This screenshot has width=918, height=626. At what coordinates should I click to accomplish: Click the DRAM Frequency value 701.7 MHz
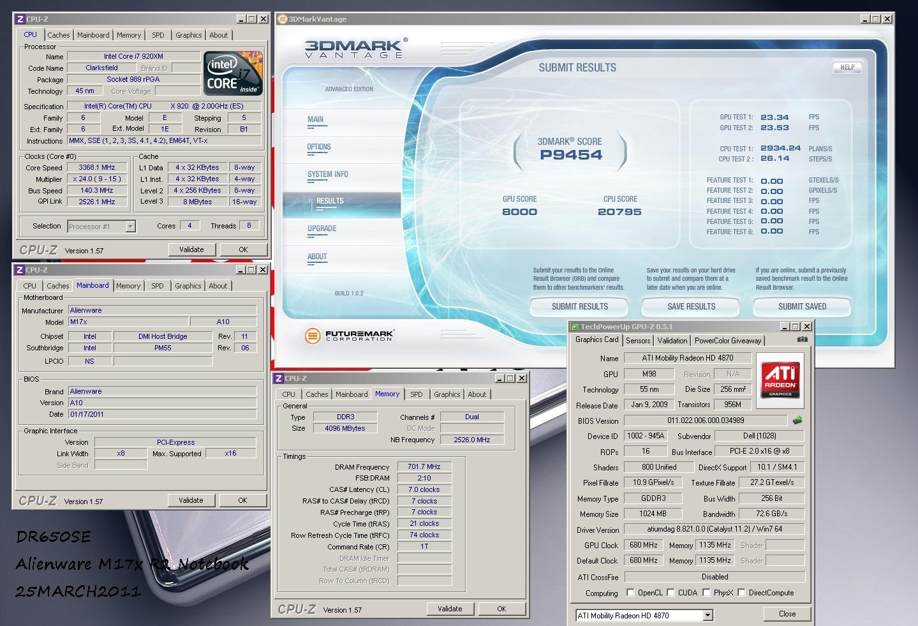coord(424,466)
